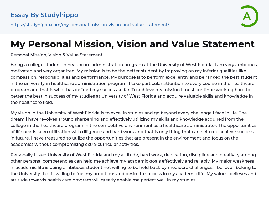The image size is (269, 198).
Task: Click the sentence beginning "I have treasured to utilize"
Action: pos(105,138)
